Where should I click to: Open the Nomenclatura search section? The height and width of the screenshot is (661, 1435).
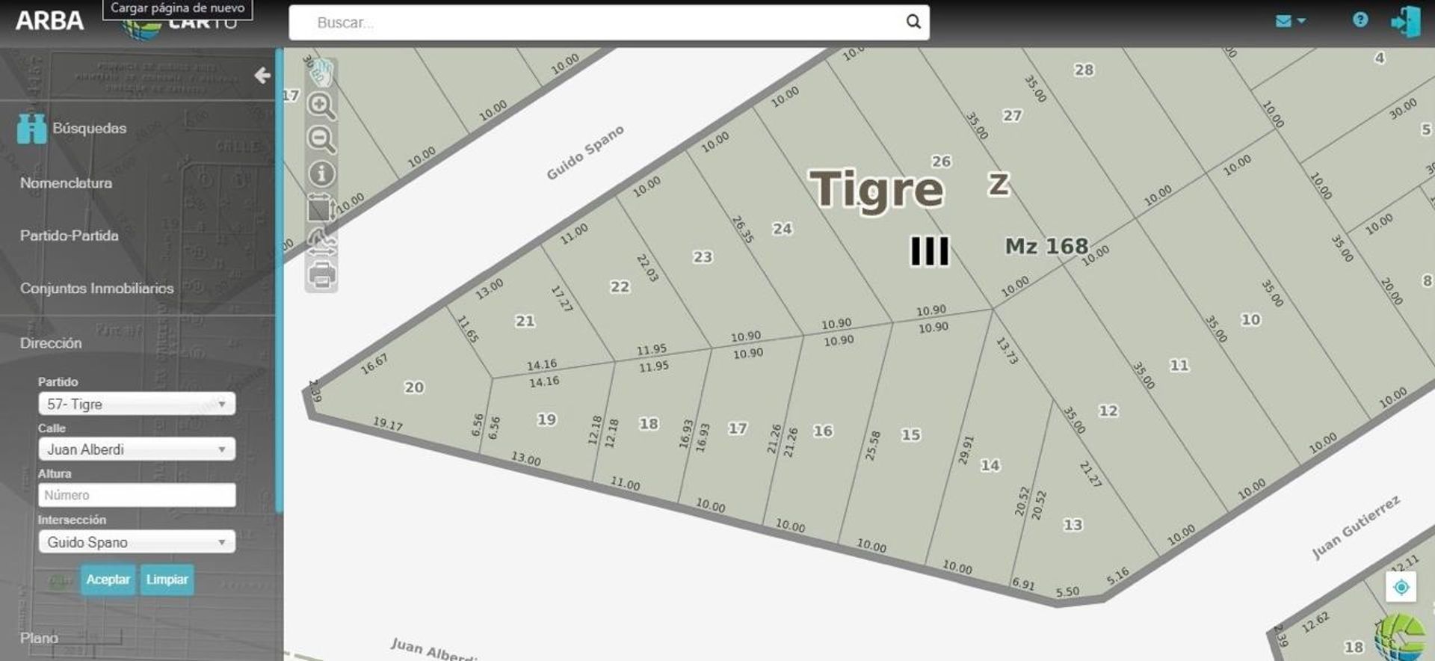coord(66,183)
